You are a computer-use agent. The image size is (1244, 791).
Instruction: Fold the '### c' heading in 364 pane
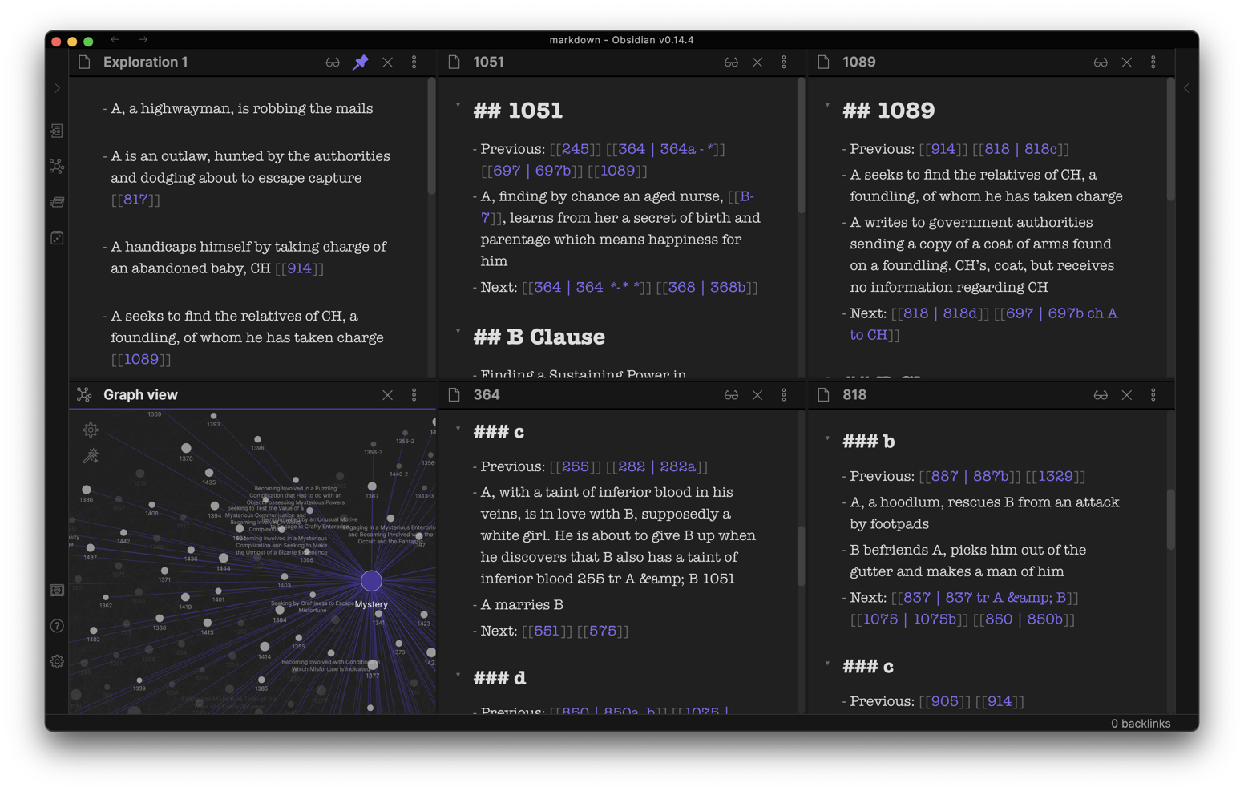pos(458,429)
